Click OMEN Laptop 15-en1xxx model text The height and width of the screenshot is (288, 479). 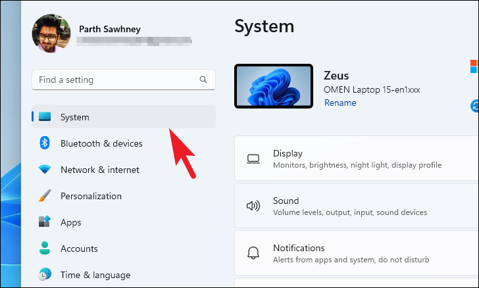click(x=372, y=90)
